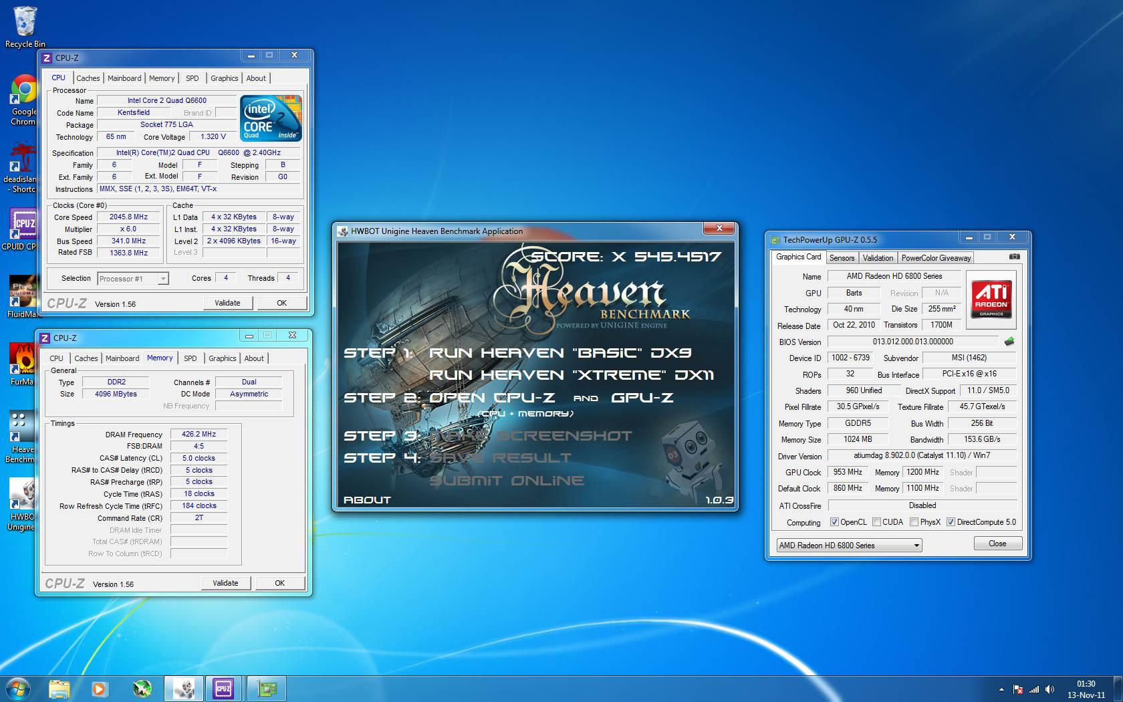Viewport: 1123px width, 702px height.
Task: Show hidden tray icons arrow
Action: point(1001,689)
